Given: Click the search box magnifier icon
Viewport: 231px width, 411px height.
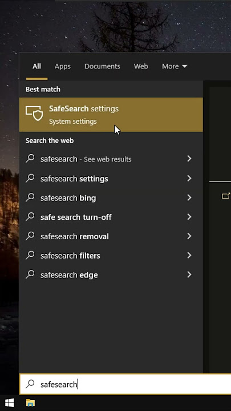Looking at the screenshot, I should 30,384.
